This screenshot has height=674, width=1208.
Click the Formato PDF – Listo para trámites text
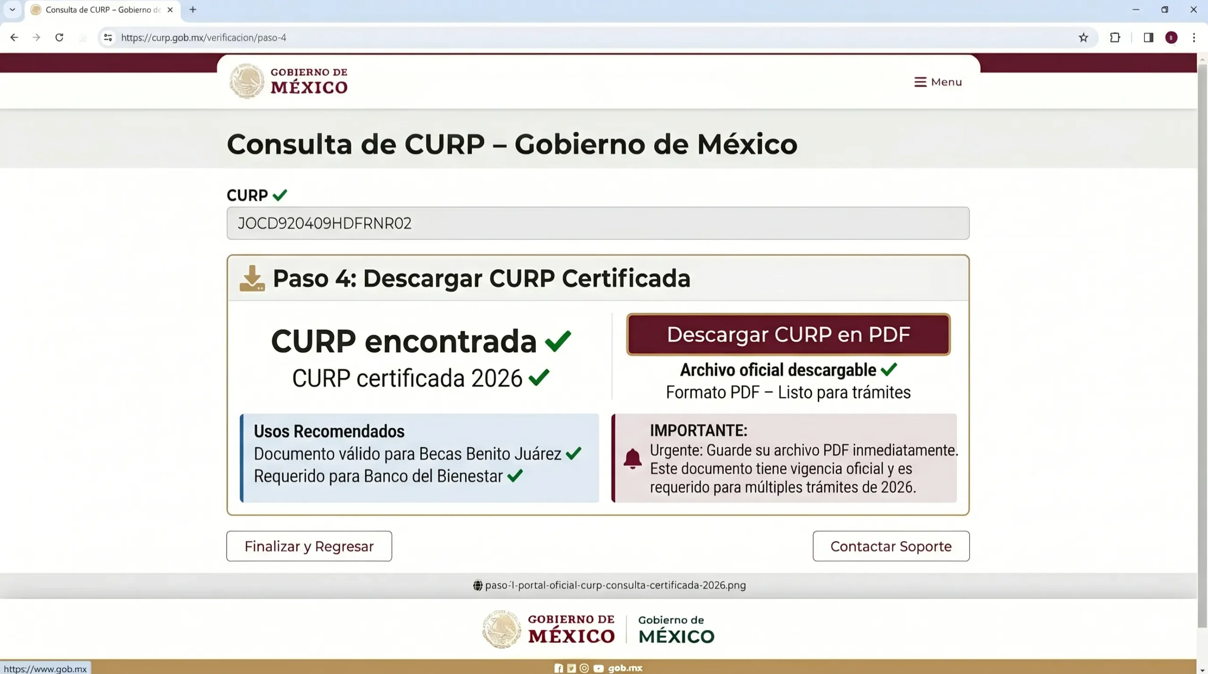pyautogui.click(x=788, y=392)
